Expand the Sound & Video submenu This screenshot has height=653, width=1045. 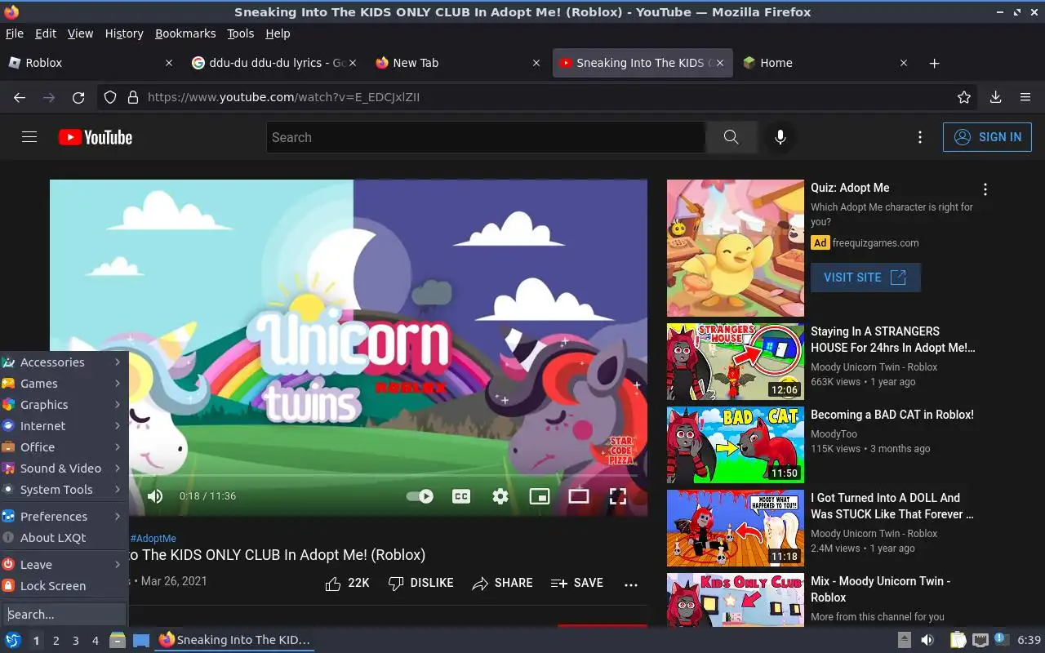click(x=63, y=469)
